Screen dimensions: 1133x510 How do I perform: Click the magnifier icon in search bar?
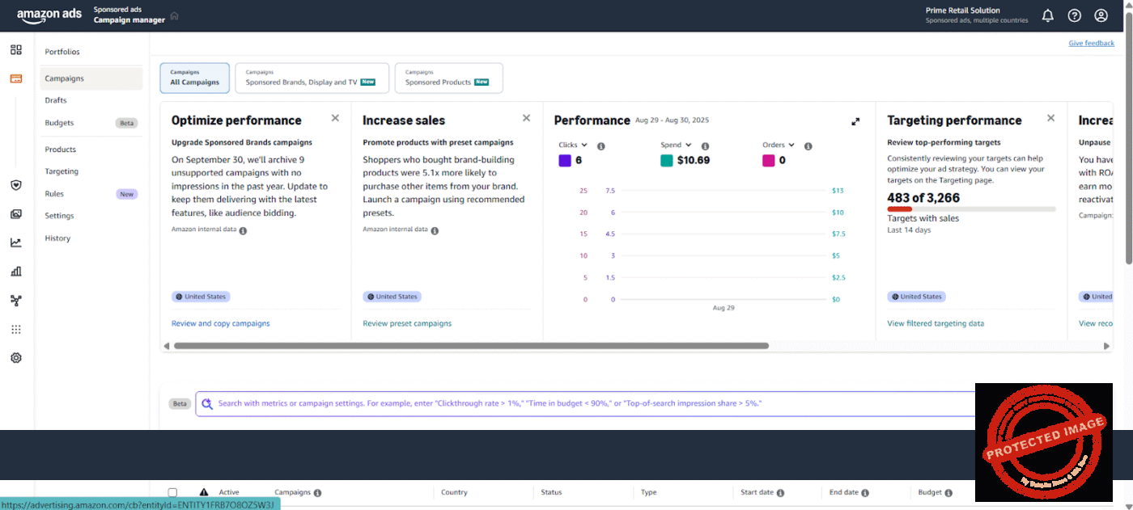click(x=207, y=404)
